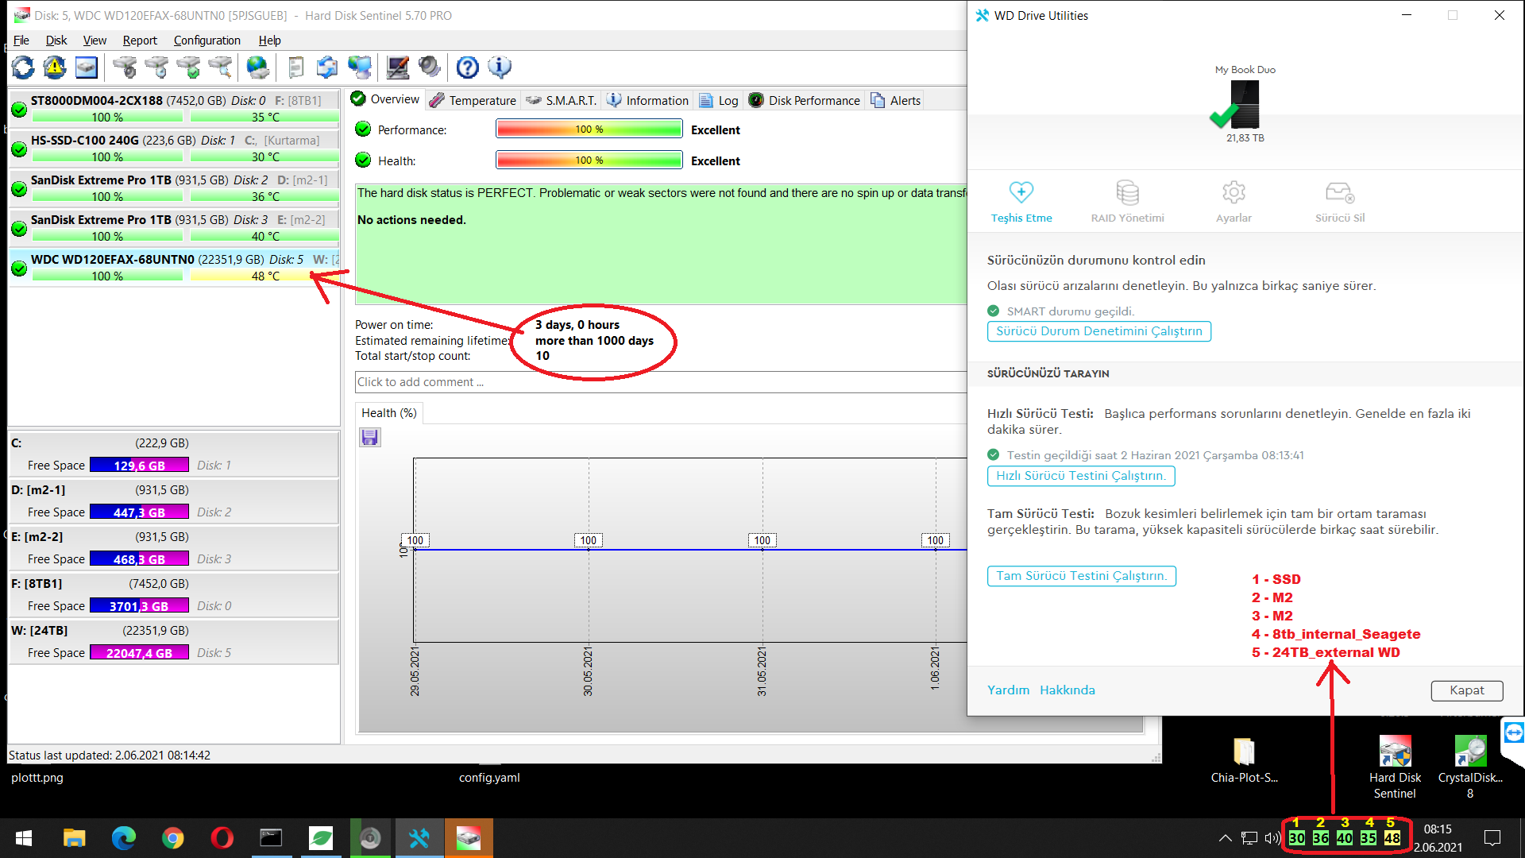
Task: Open the Hakkında link
Action: point(1067,690)
